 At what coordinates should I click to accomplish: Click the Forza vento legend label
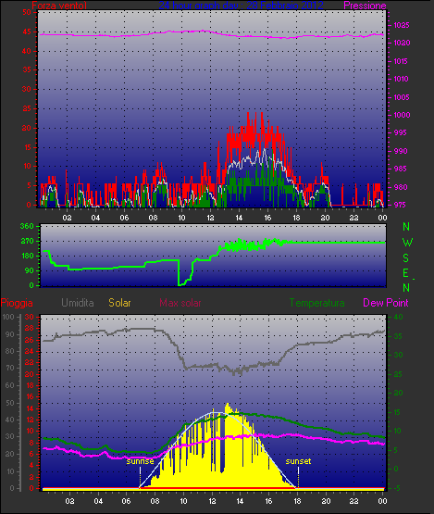(x=59, y=6)
